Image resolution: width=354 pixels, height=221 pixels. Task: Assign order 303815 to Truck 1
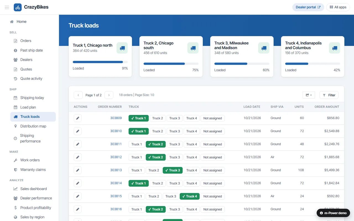pos(137,196)
